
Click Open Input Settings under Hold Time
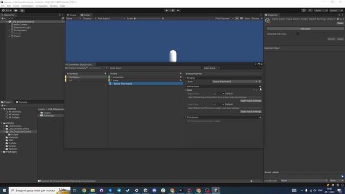[251, 112]
